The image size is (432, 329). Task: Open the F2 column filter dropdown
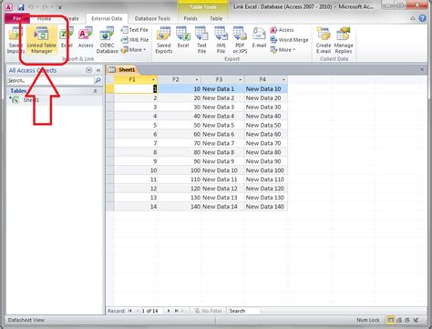[x=197, y=79]
